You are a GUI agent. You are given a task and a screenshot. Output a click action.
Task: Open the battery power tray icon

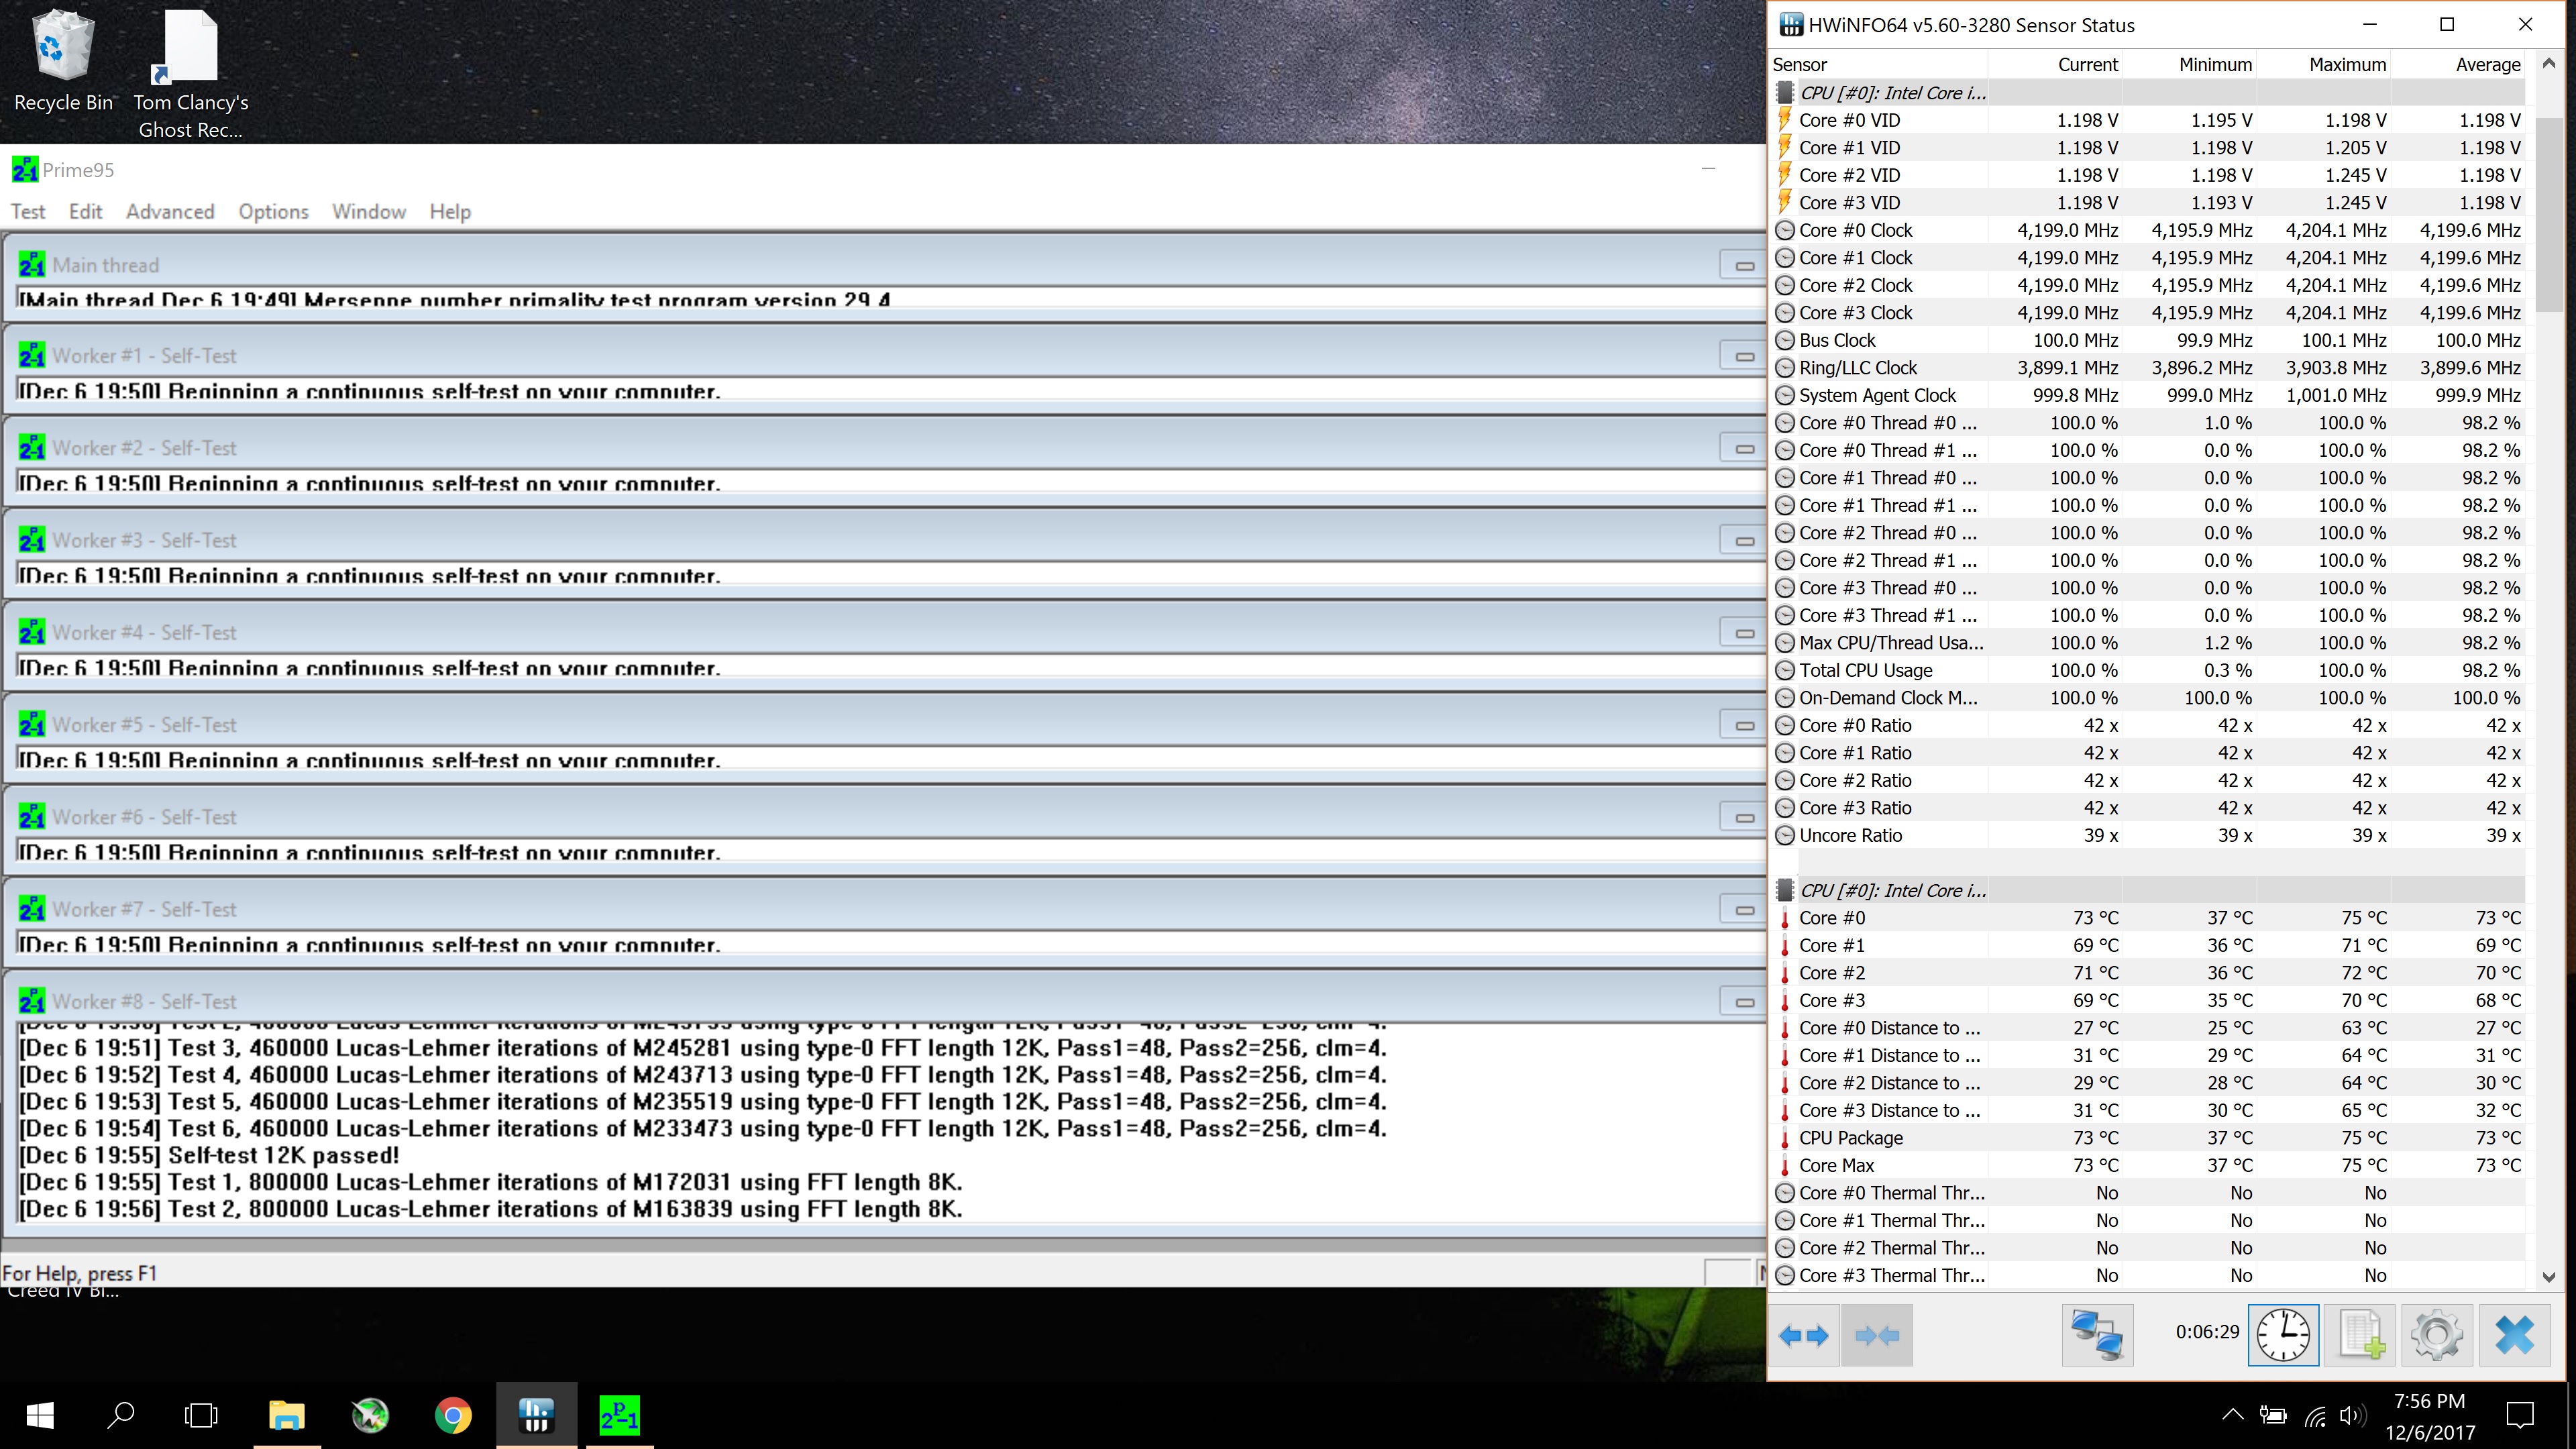[2273, 1415]
